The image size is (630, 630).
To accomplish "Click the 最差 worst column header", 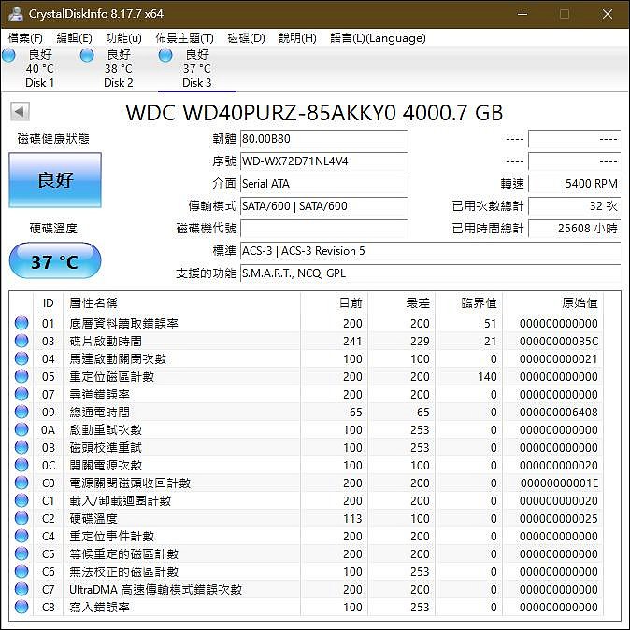I will click(x=402, y=303).
